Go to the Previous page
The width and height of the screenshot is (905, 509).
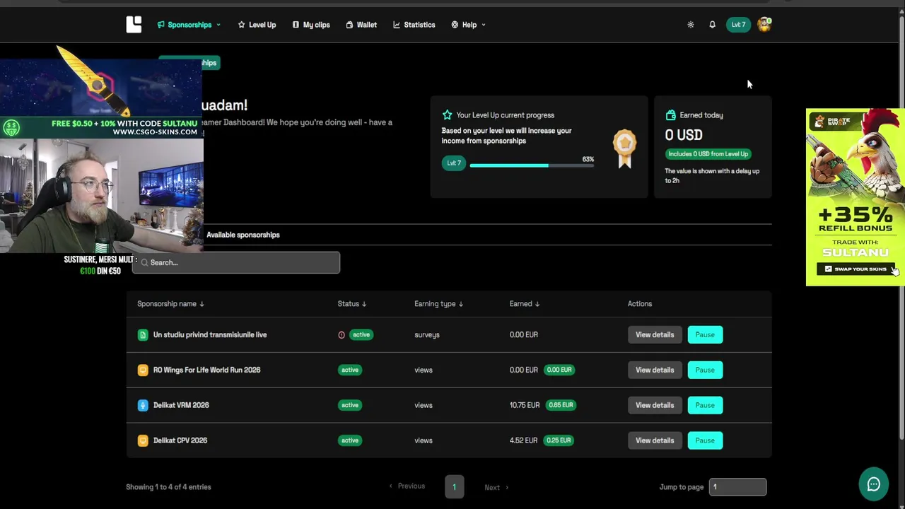pyautogui.click(x=407, y=486)
